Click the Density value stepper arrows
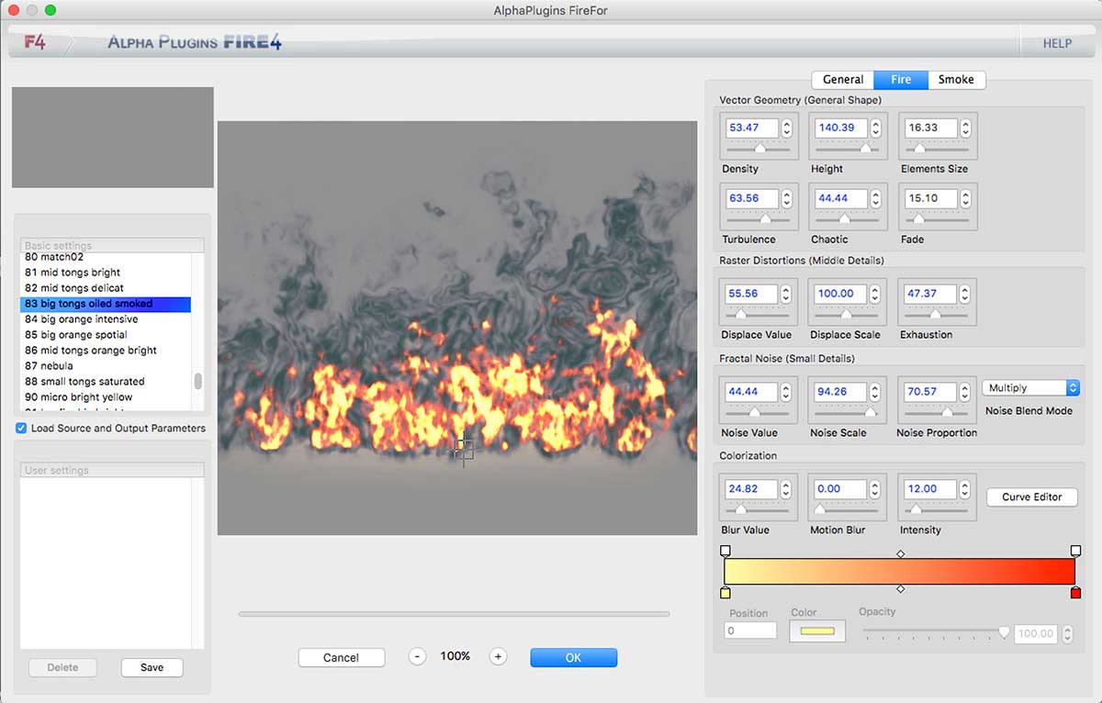The image size is (1102, 703). 786,128
